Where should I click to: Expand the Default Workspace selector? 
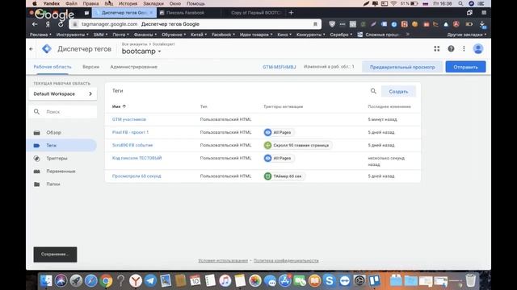click(x=63, y=93)
